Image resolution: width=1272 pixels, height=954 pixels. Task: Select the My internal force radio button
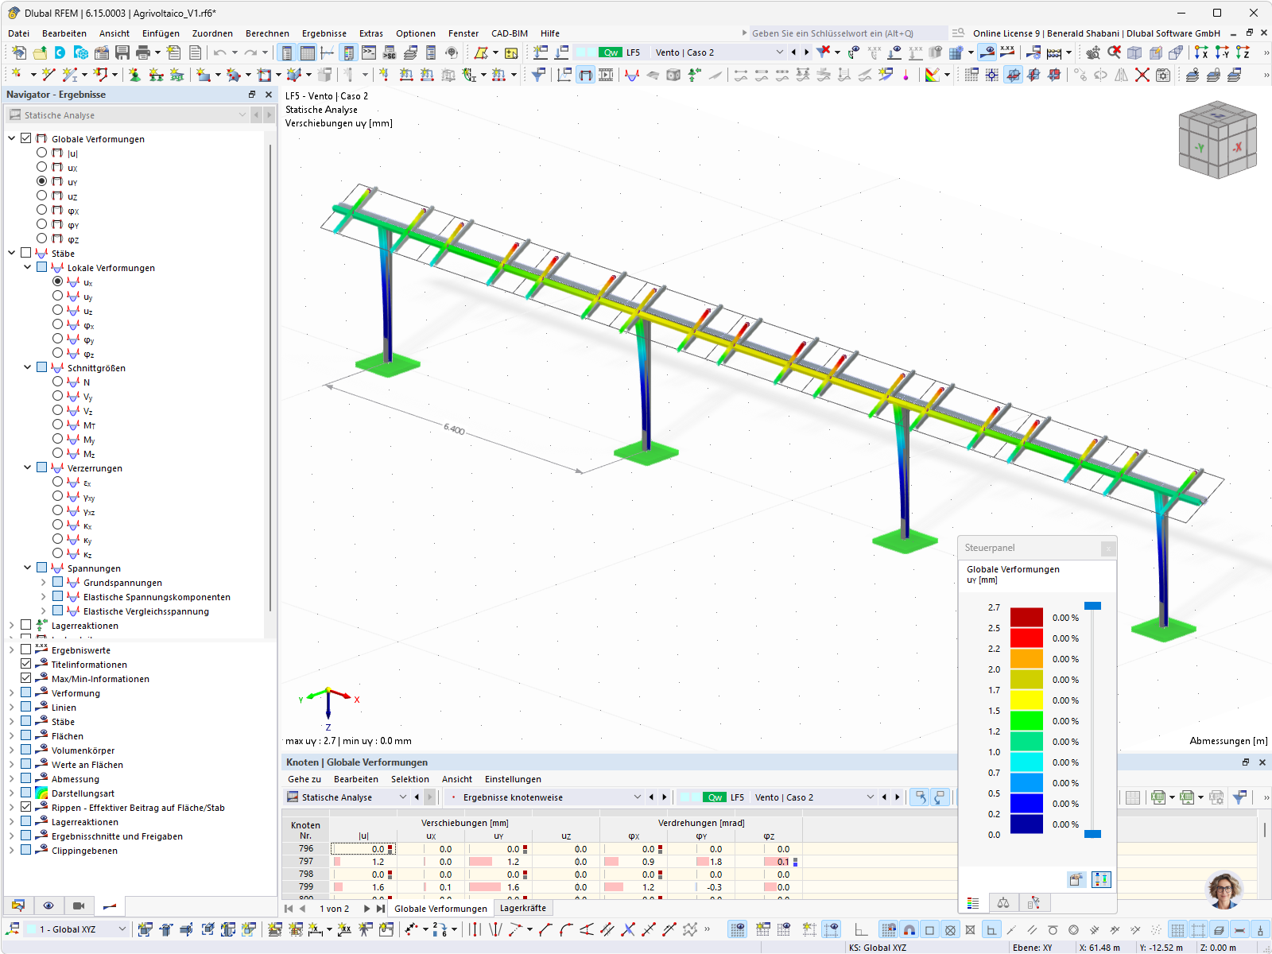click(58, 439)
